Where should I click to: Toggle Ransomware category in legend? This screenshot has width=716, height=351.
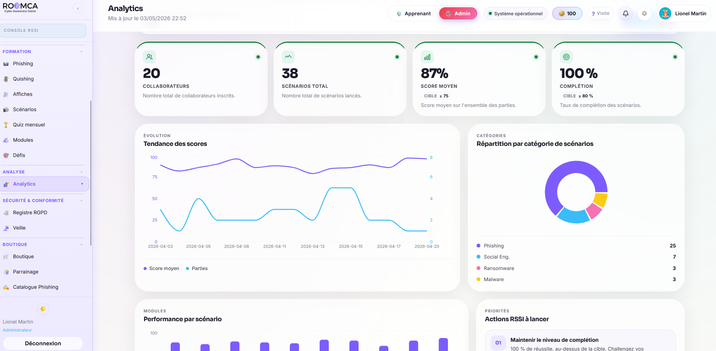click(576, 268)
